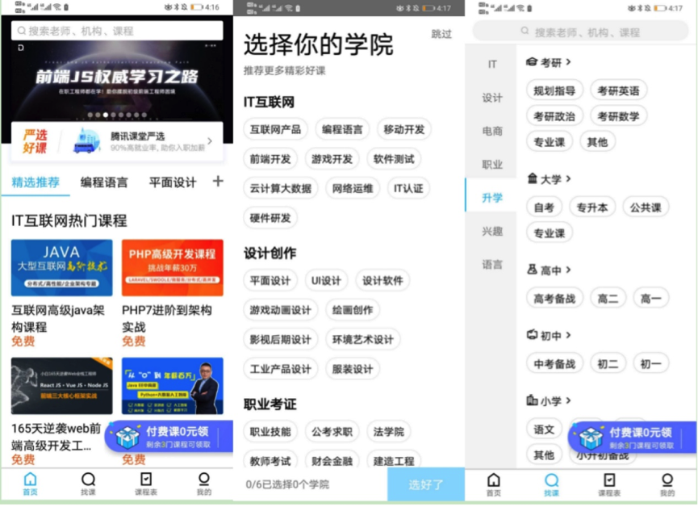The image size is (698, 507).
Task: Expand the 高中 section chevron
Action: (568, 270)
